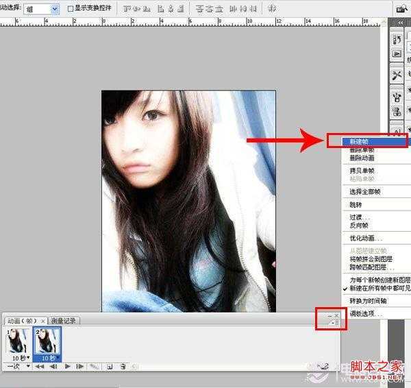
Task: Choose 新建帧 from the animation menu
Action: [x=376, y=142]
